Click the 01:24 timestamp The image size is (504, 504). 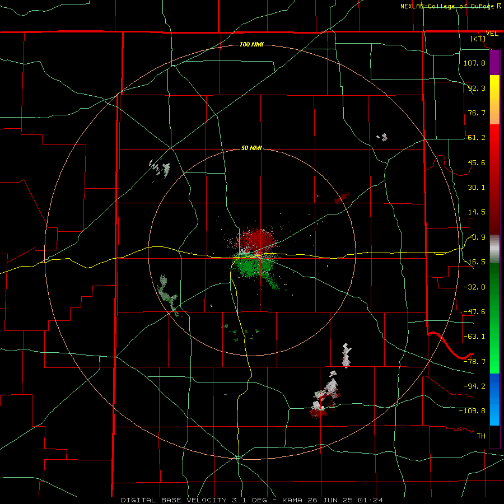[371, 500]
